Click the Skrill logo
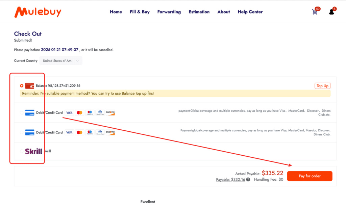Image resolution: width=346 pixels, height=207 pixels. pos(33,151)
